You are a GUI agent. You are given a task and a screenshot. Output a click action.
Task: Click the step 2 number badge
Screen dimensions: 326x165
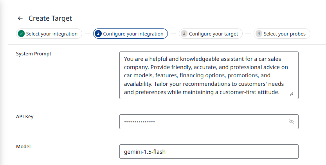(x=98, y=34)
